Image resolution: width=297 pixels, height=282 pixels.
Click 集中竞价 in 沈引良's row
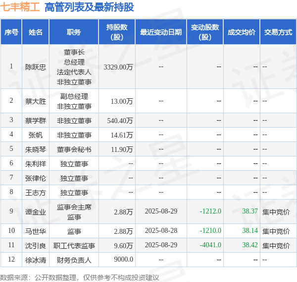[x=276, y=246]
